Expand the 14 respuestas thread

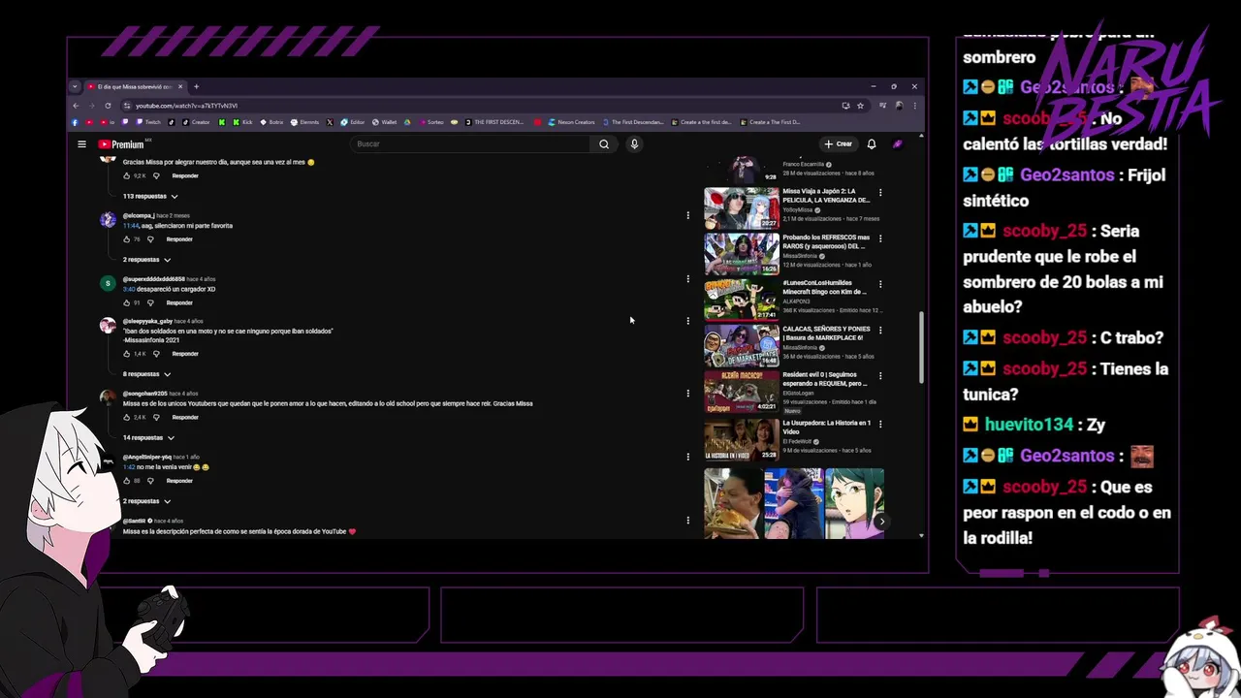[148, 437]
